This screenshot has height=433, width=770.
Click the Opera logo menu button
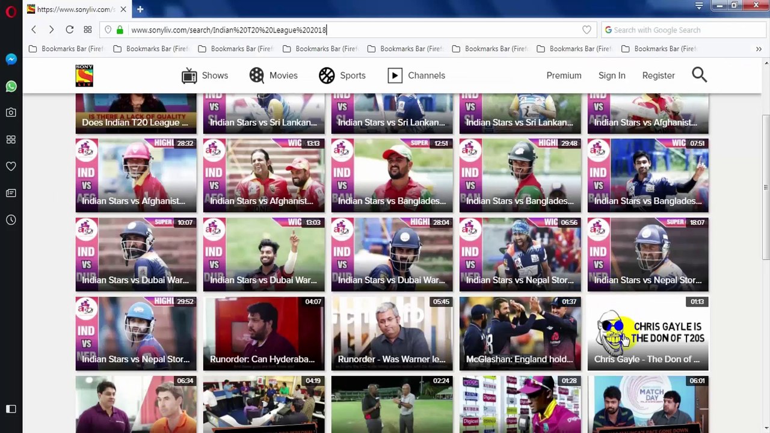[x=11, y=11]
